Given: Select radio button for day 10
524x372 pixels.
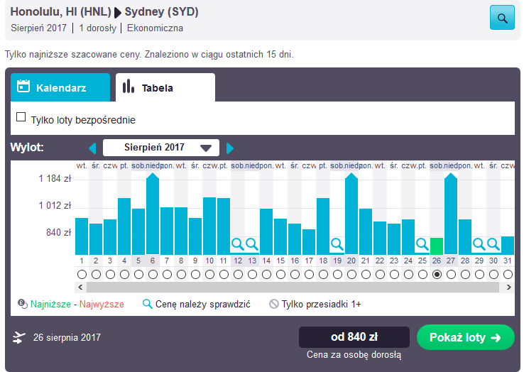Looking at the screenshot, I should tap(209, 275).
